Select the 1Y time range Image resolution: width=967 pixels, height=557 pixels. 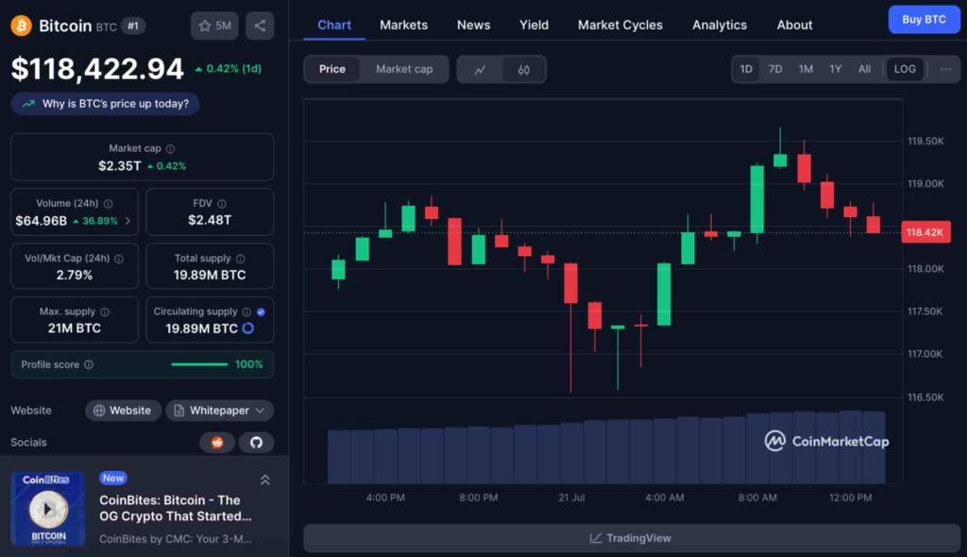tap(835, 69)
